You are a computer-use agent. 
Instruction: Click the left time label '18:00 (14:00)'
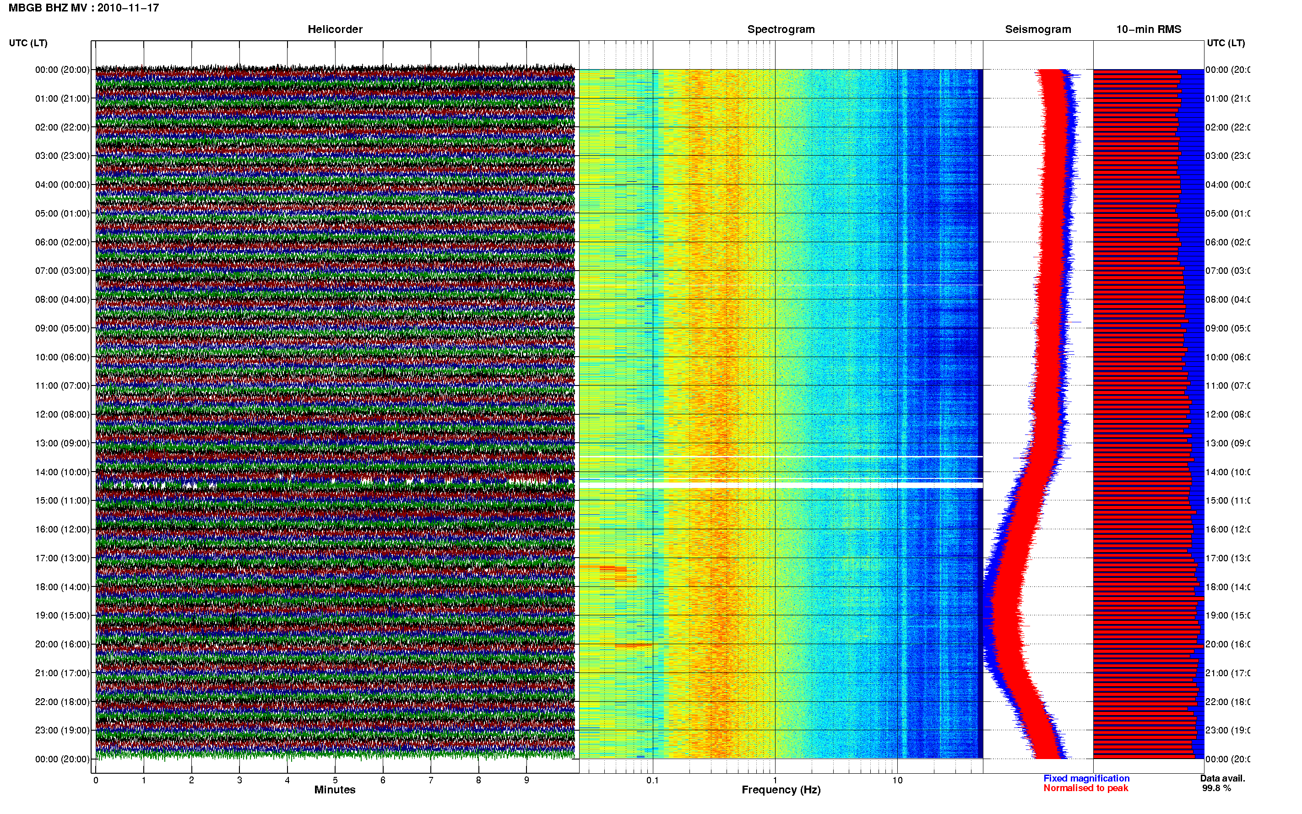click(x=62, y=587)
